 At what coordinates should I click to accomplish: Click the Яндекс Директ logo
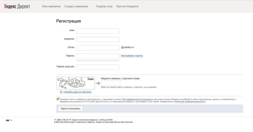pos(17,6)
